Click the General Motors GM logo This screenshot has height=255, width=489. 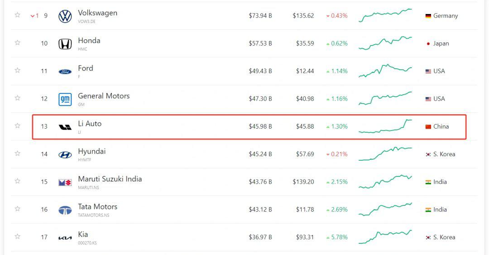[x=65, y=99]
